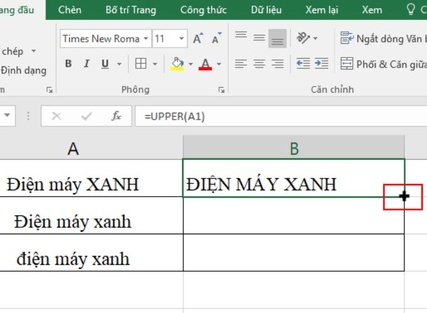427x313 pixels.
Task: Toggle bold formatting
Action: 68,64
